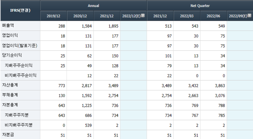Click the 매출액 quarterly value 549
The height and width of the screenshot is (139, 253).
[222, 26]
